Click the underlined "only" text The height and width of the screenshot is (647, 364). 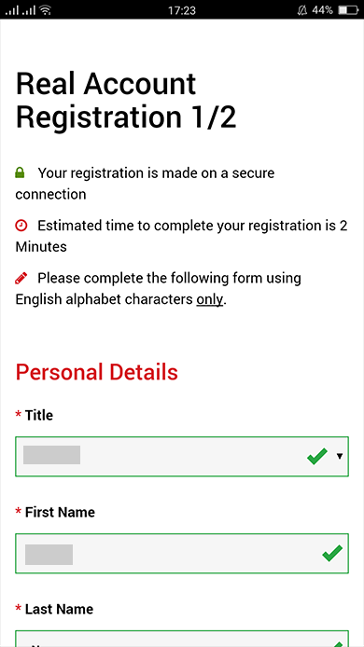(209, 299)
